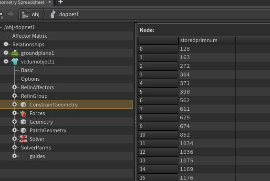Click the cell with value 1034
Image resolution: width=270 pixels, height=181 pixels.
(x=207, y=143)
